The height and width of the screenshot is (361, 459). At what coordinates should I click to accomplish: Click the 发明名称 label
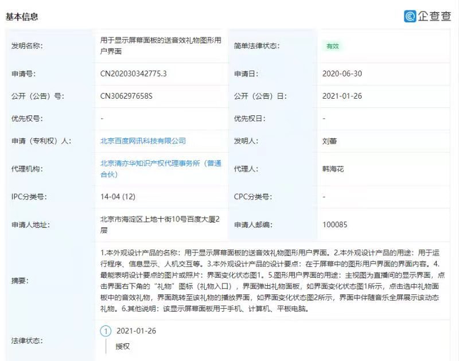(27, 46)
